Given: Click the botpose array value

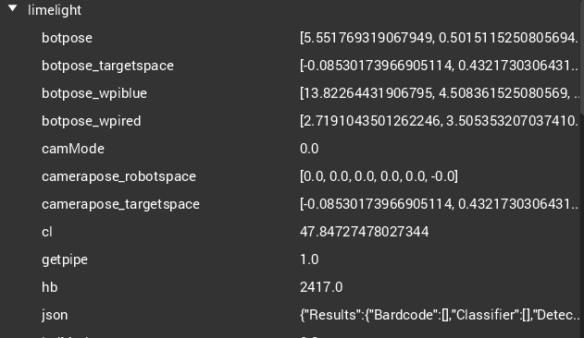Looking at the screenshot, I should tap(440, 38).
